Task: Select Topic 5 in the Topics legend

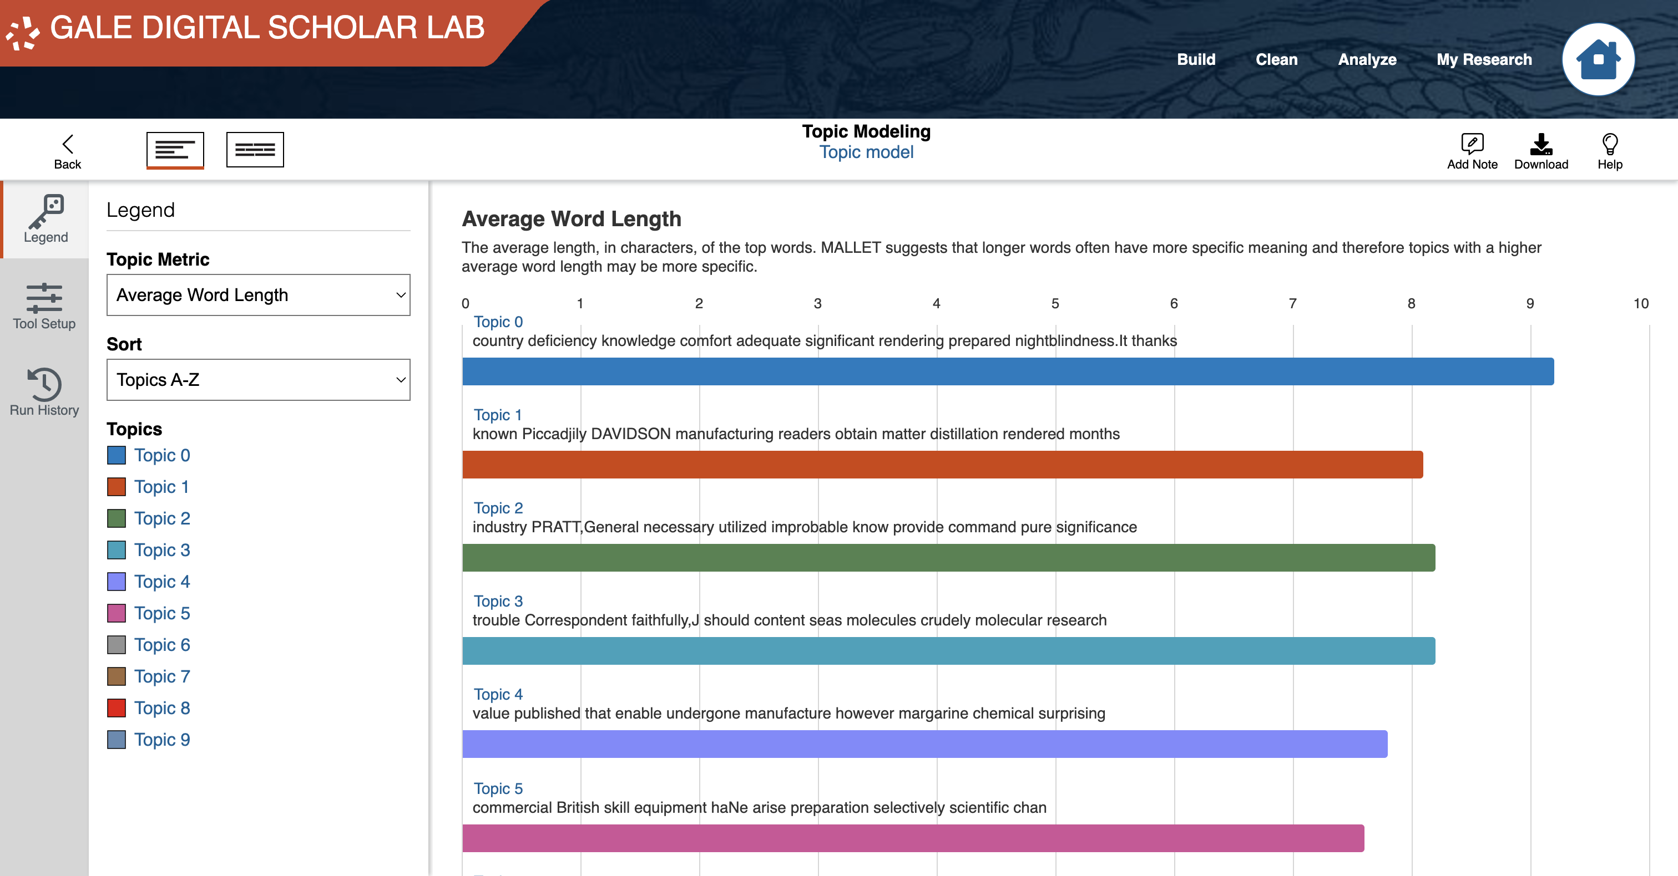Action: pos(161,613)
